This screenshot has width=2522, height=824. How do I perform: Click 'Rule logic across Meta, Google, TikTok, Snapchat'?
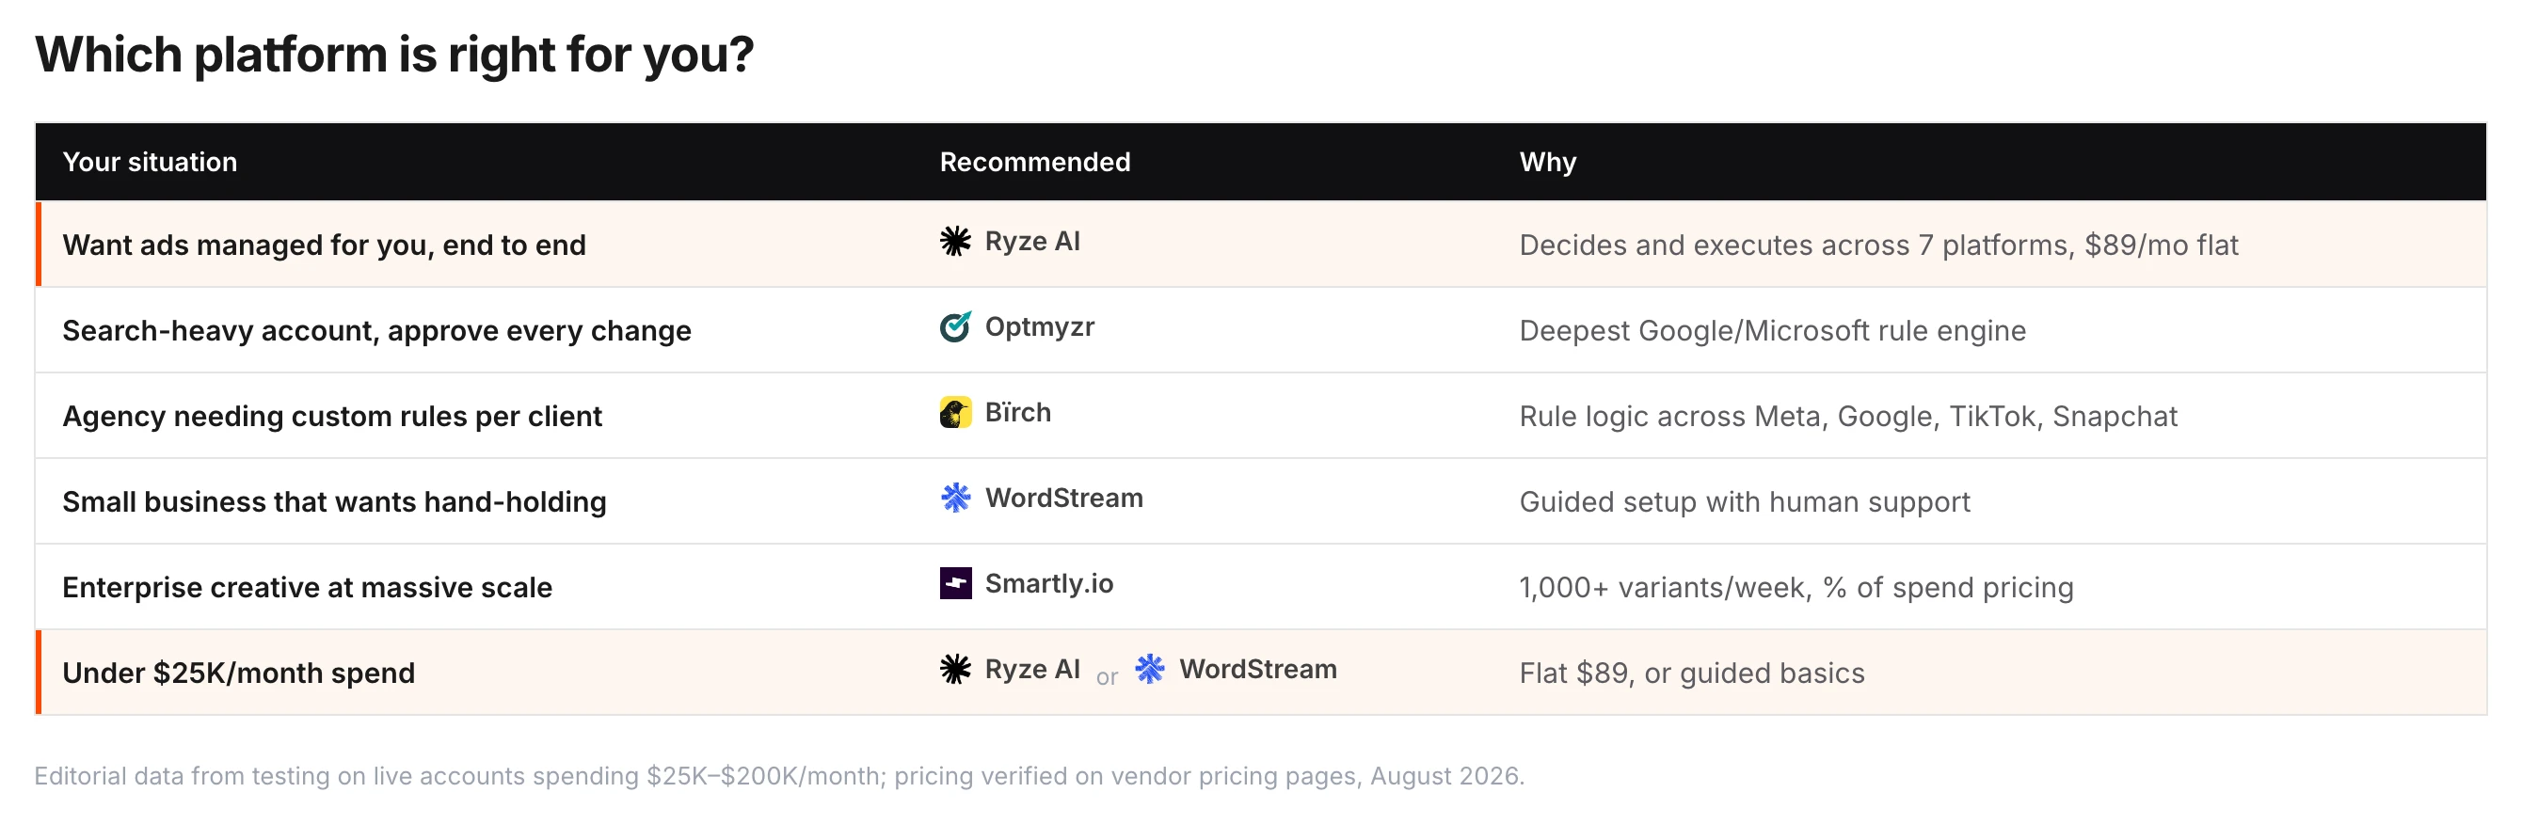pos(1847,416)
